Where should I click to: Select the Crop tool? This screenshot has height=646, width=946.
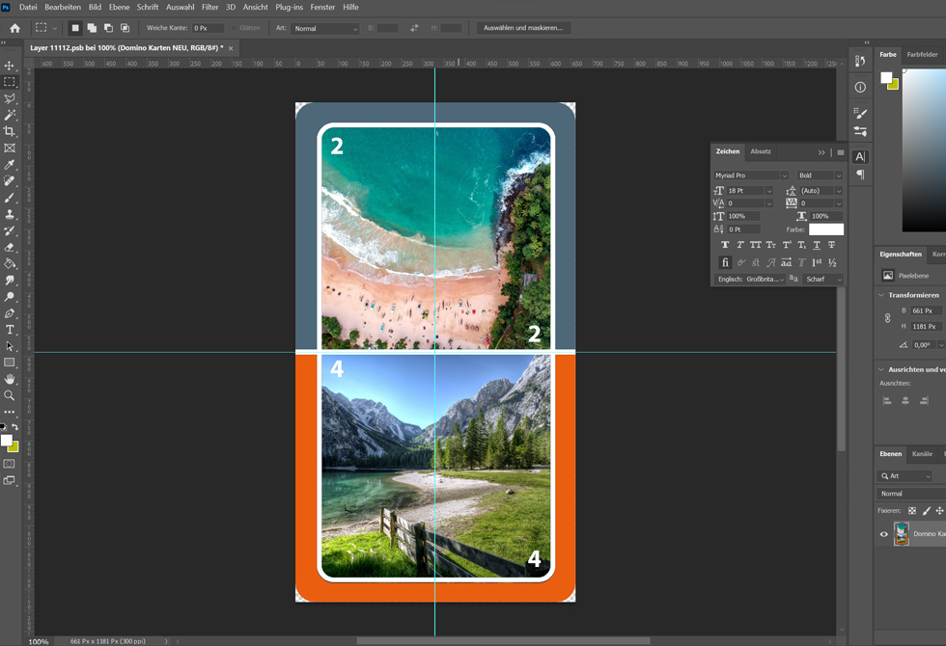click(x=10, y=131)
